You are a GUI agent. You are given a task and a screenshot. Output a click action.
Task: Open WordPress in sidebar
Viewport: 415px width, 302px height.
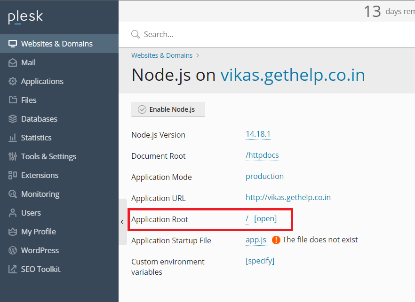59,250
